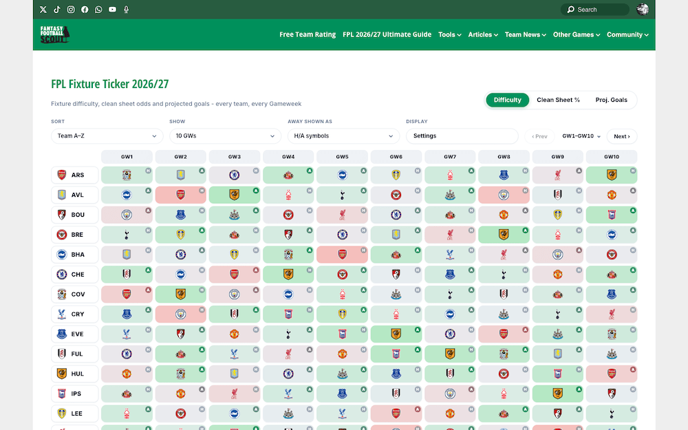Screen dimensions: 688x430
Task: Click the GW10 column header
Action: 612,157
